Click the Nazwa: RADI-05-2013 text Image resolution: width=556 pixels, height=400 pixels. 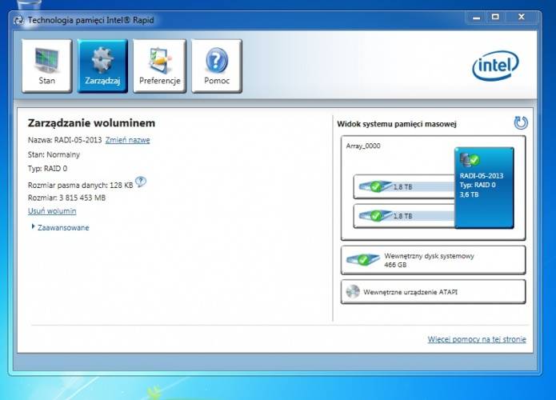[x=65, y=140]
